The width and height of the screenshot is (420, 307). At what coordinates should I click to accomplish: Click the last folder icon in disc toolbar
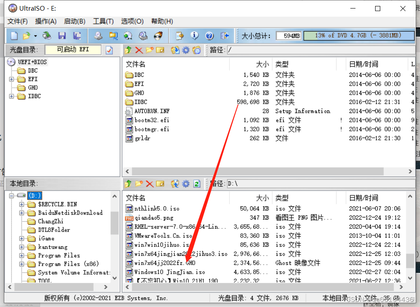(x=197, y=50)
